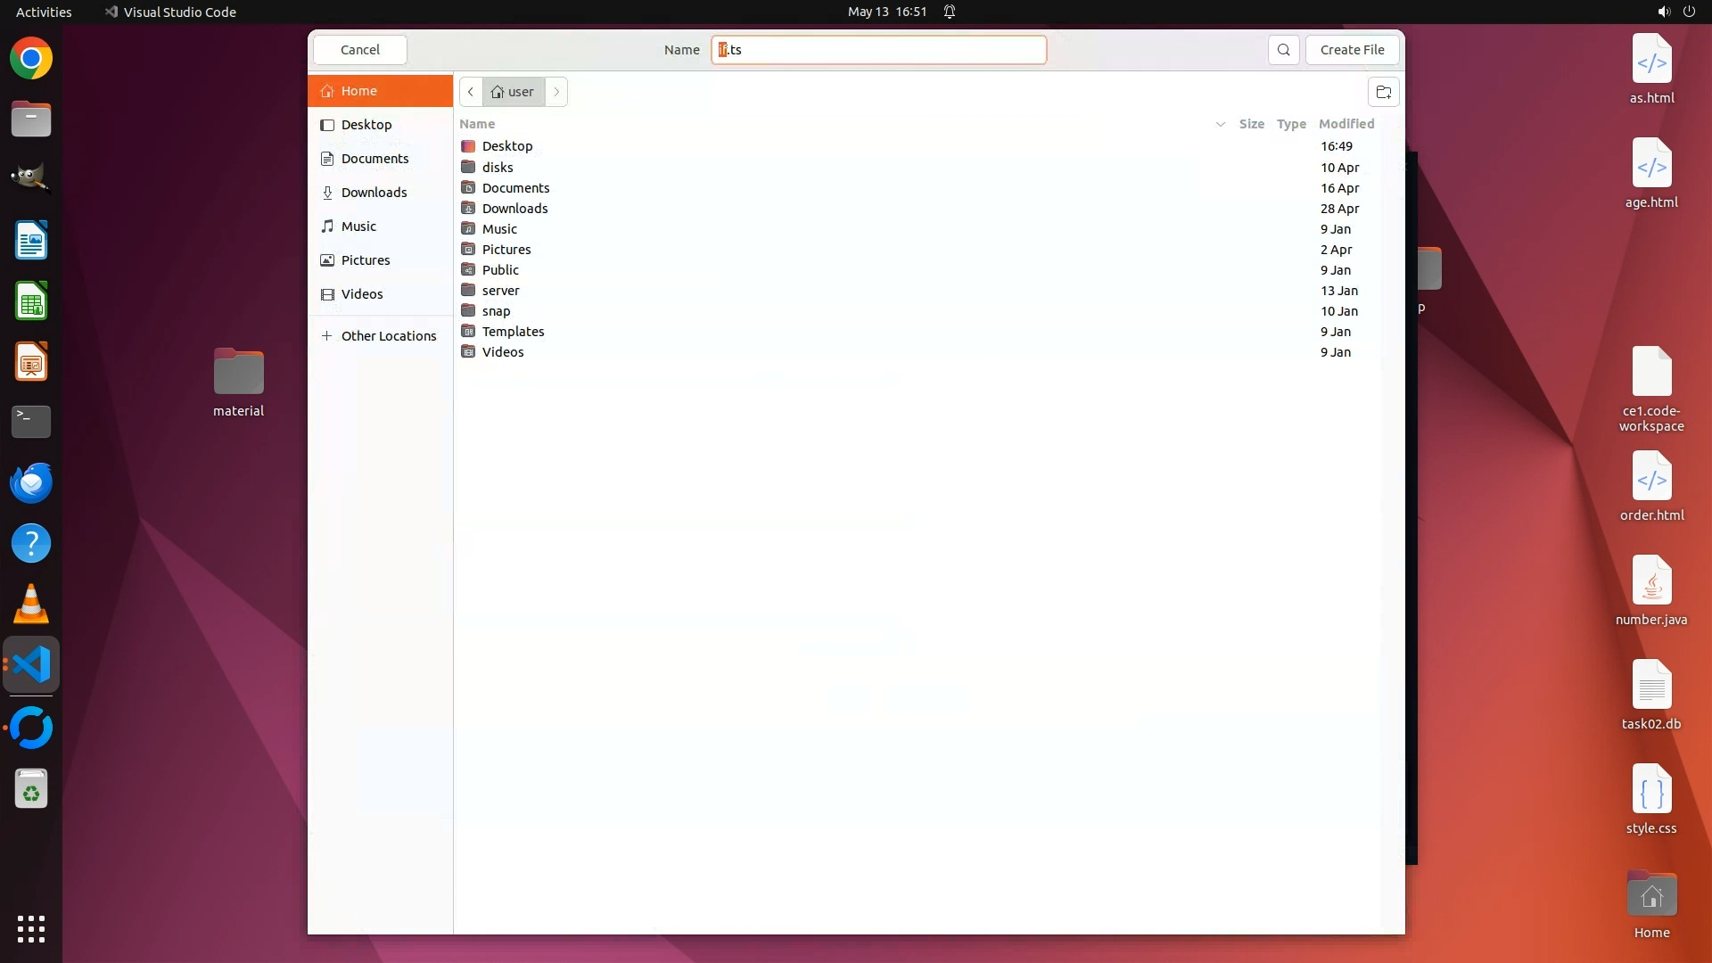Sort files by Modified column header
Image resolution: width=1712 pixels, height=963 pixels.
1346,124
